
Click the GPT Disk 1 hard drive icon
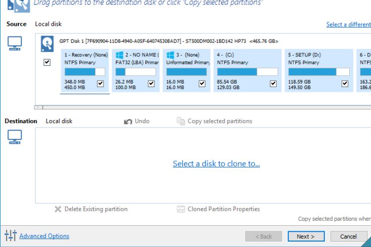[47, 44]
